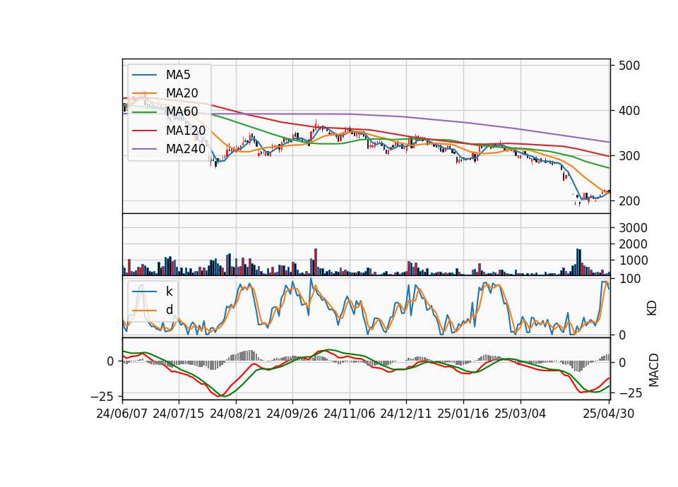The width and height of the screenshot is (678, 487).
Task: Click the 1000 volume axis tick label
Action: (633, 260)
